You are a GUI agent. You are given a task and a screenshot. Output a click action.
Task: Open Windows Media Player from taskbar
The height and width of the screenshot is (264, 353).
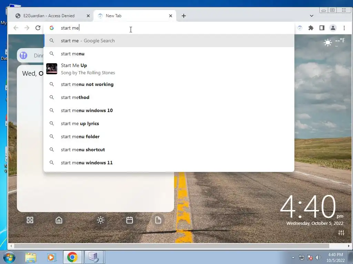click(x=52, y=257)
